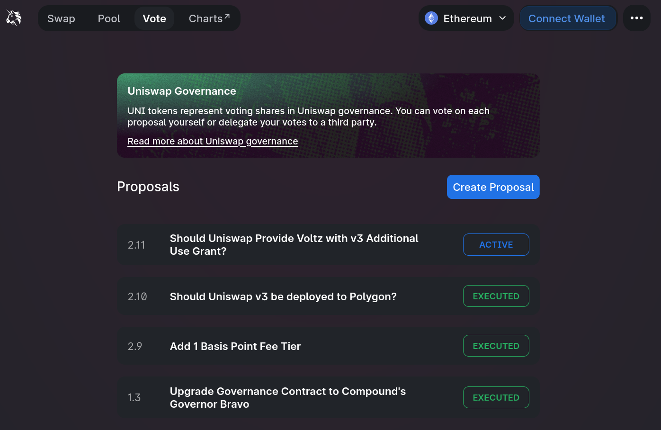Click the EXECUTED badge for proposal 2.10
This screenshot has height=430, width=661.
496,296
